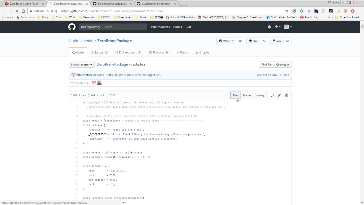Viewport: 364px width, 205px height.
Task: Open the notifications bell icon
Action: (x=269, y=27)
